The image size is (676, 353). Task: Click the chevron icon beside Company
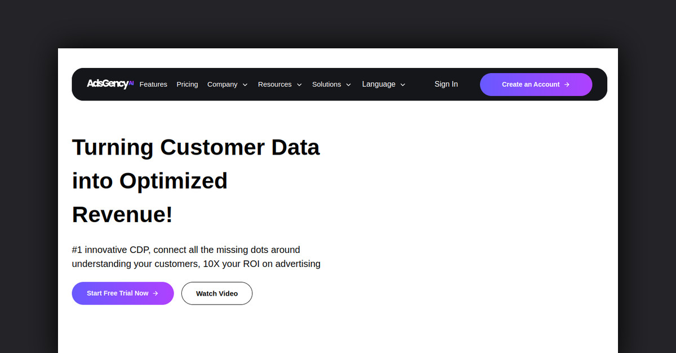[x=245, y=85]
